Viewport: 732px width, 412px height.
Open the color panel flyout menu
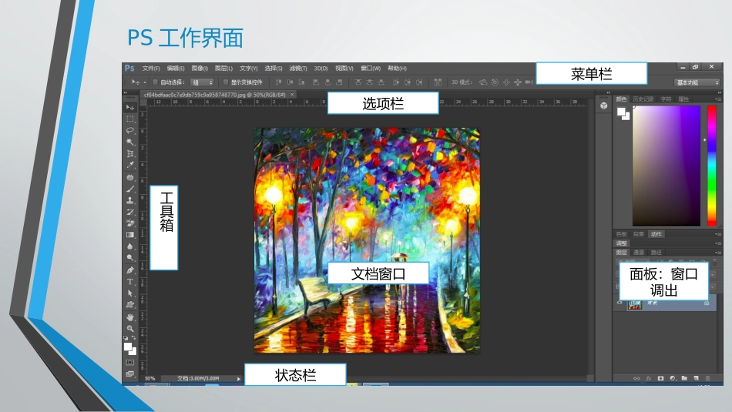(x=717, y=99)
